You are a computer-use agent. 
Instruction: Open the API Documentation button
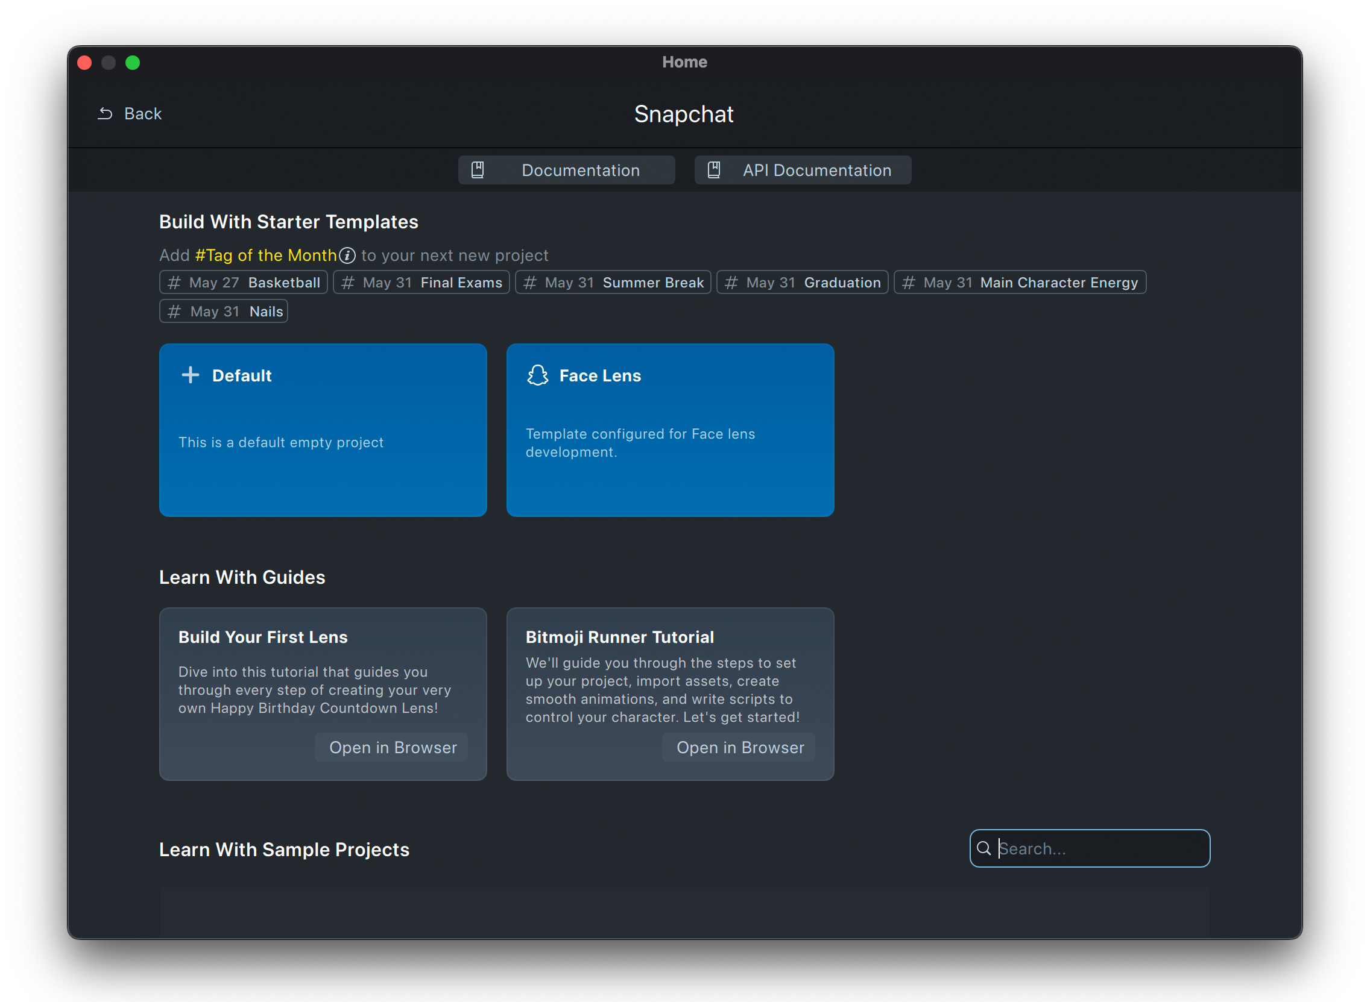tap(803, 170)
